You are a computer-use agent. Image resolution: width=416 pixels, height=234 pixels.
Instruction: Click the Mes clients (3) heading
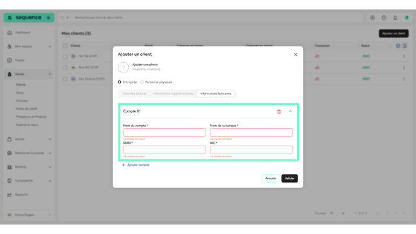[x=76, y=33]
